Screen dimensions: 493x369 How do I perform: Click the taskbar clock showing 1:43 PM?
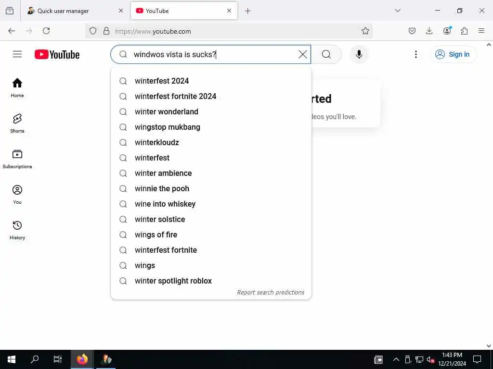point(452,359)
